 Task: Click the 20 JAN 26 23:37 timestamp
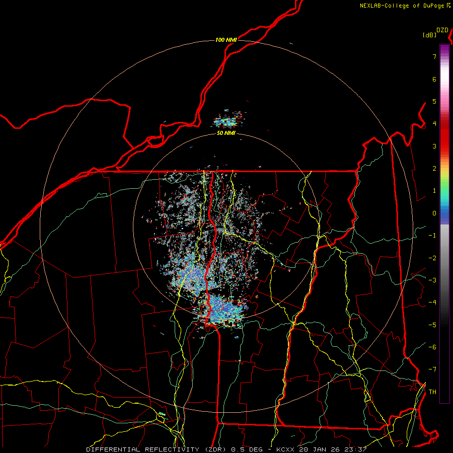pos(333,449)
